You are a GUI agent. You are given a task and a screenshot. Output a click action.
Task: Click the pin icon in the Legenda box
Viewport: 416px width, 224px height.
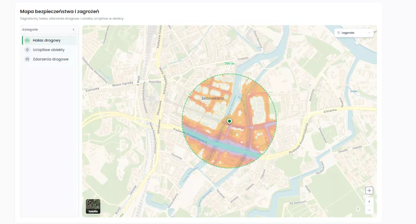click(339, 33)
